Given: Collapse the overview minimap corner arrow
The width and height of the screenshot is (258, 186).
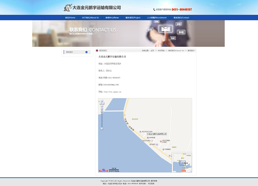Looking at the screenshot, I should click(191, 171).
